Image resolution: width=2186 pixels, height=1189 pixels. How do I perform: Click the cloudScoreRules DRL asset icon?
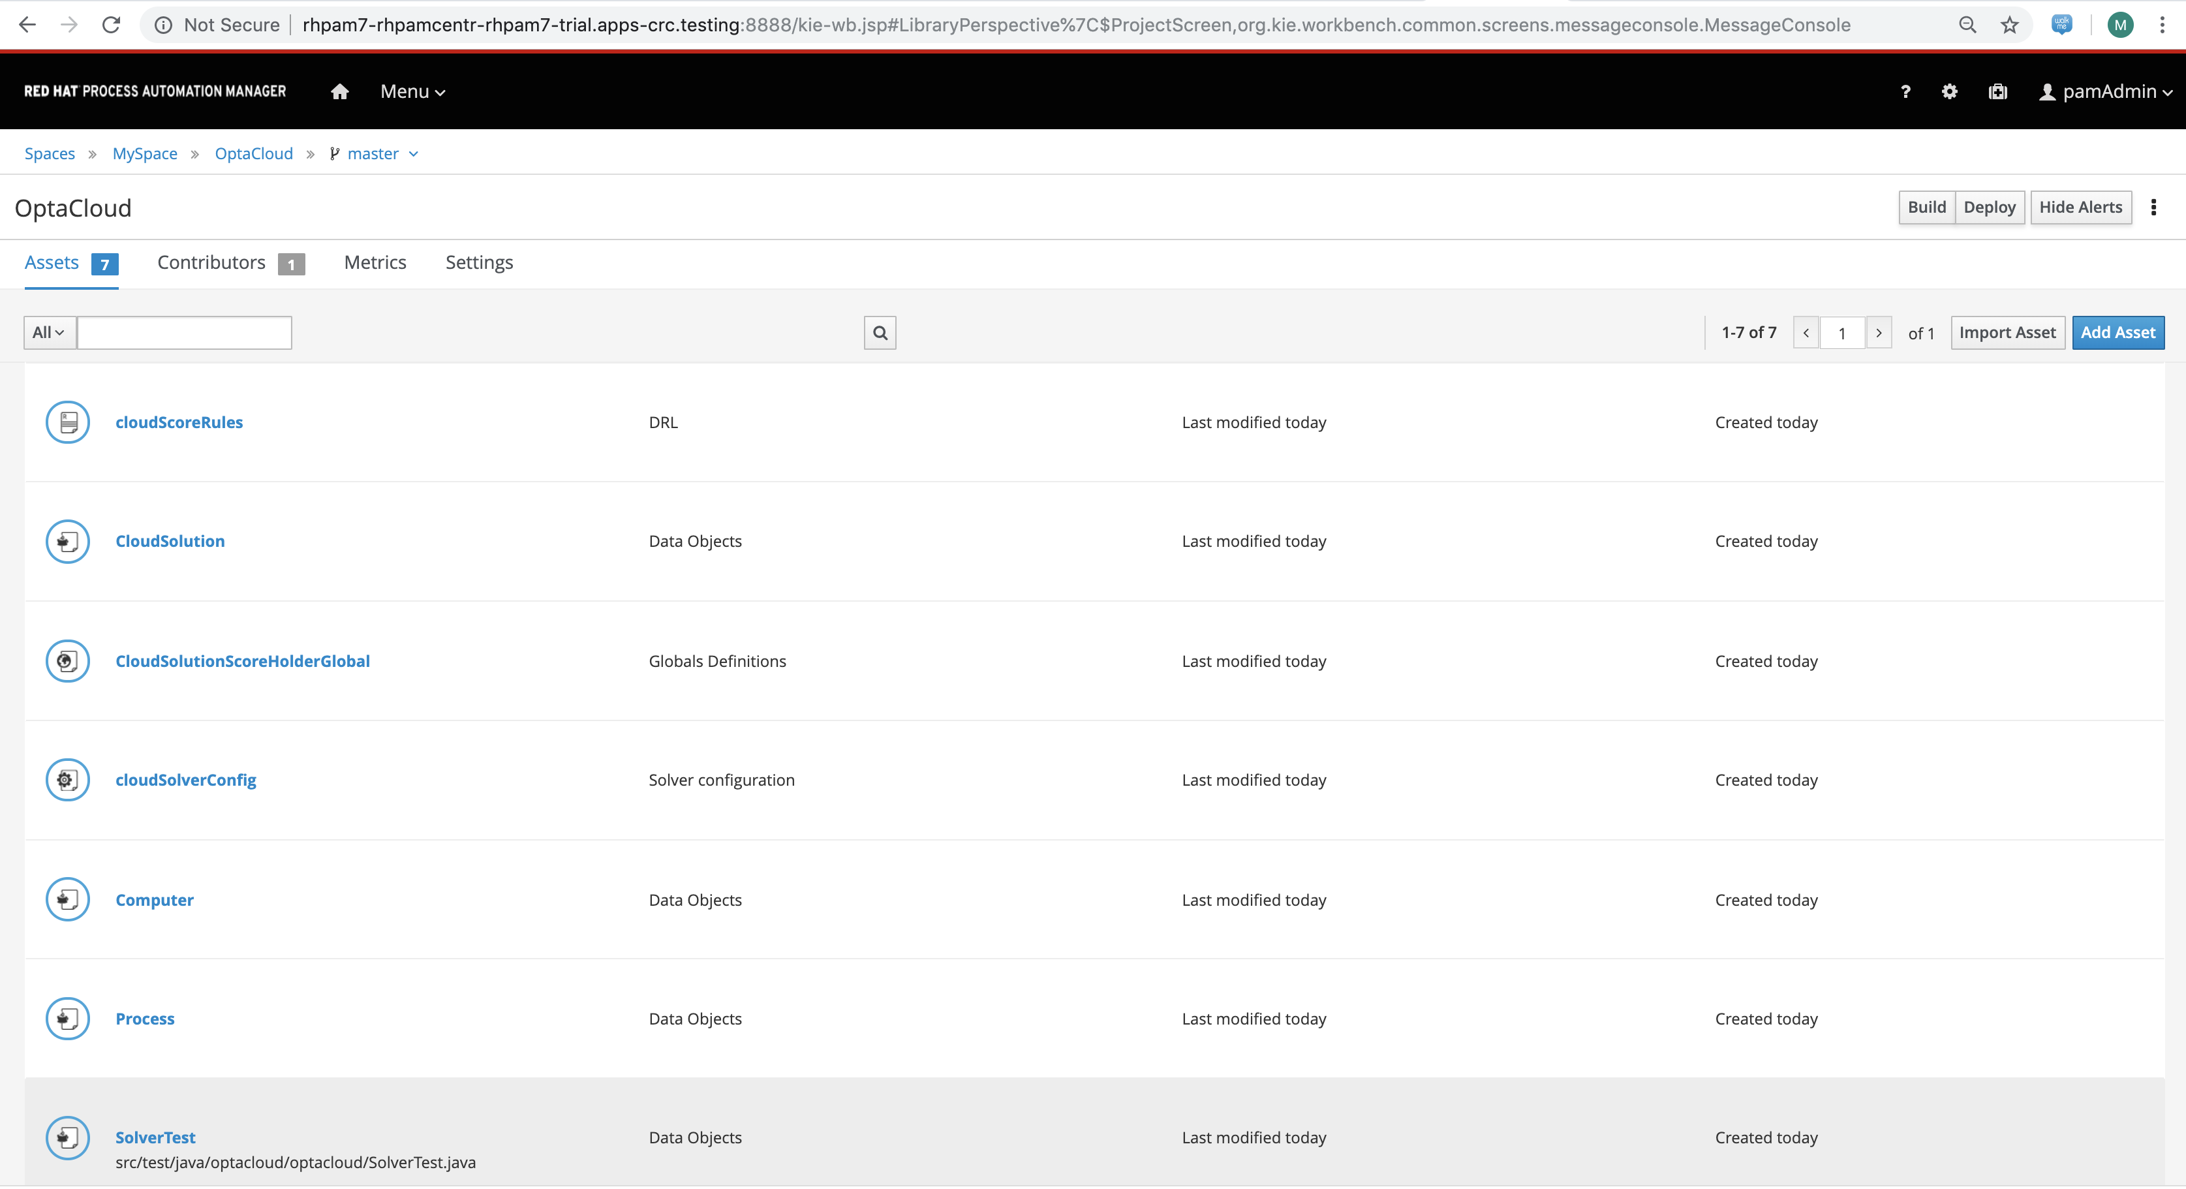pyautogui.click(x=68, y=422)
